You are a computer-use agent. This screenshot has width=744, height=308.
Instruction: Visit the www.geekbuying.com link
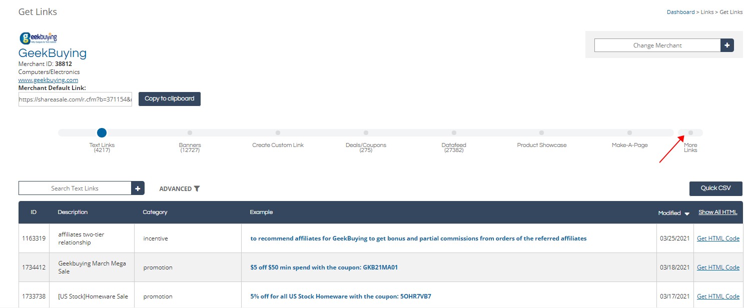[x=48, y=80]
